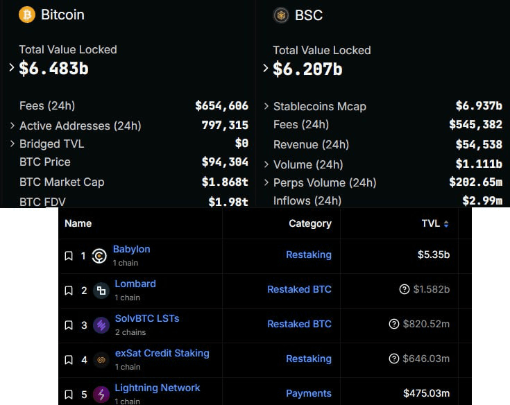Open the Payments category link
The image size is (510, 405).
click(x=309, y=393)
